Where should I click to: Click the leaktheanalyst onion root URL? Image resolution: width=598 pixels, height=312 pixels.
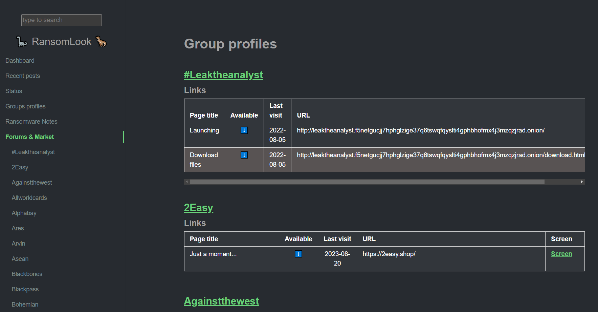[421, 130]
